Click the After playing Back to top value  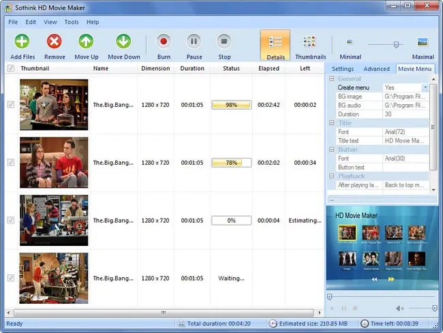click(x=405, y=185)
